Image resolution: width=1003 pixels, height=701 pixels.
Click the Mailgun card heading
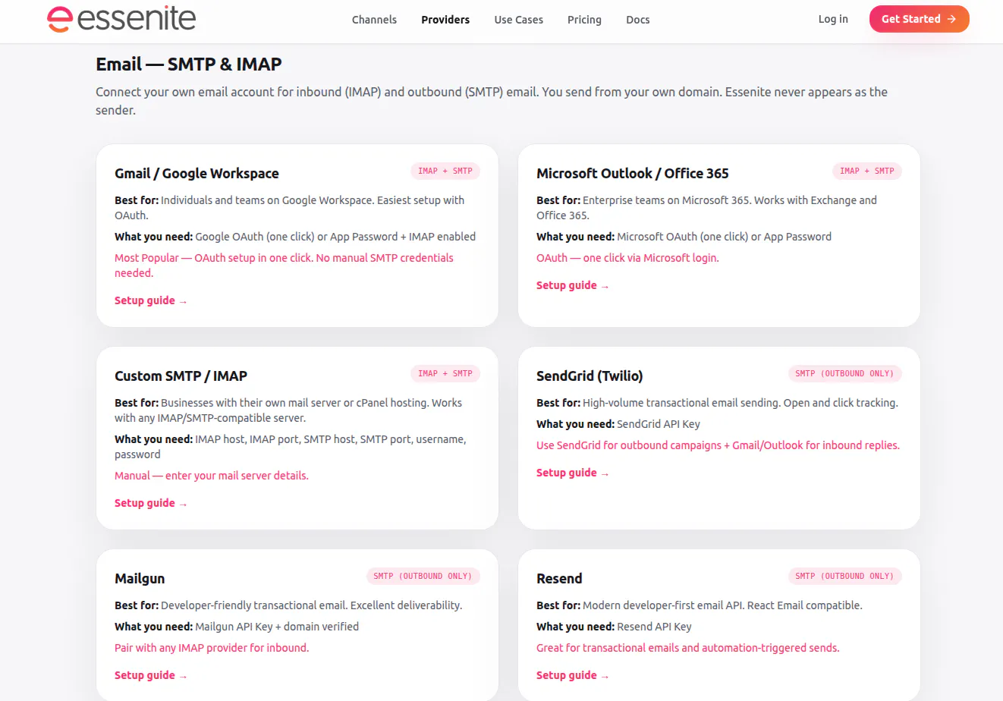[x=140, y=579]
